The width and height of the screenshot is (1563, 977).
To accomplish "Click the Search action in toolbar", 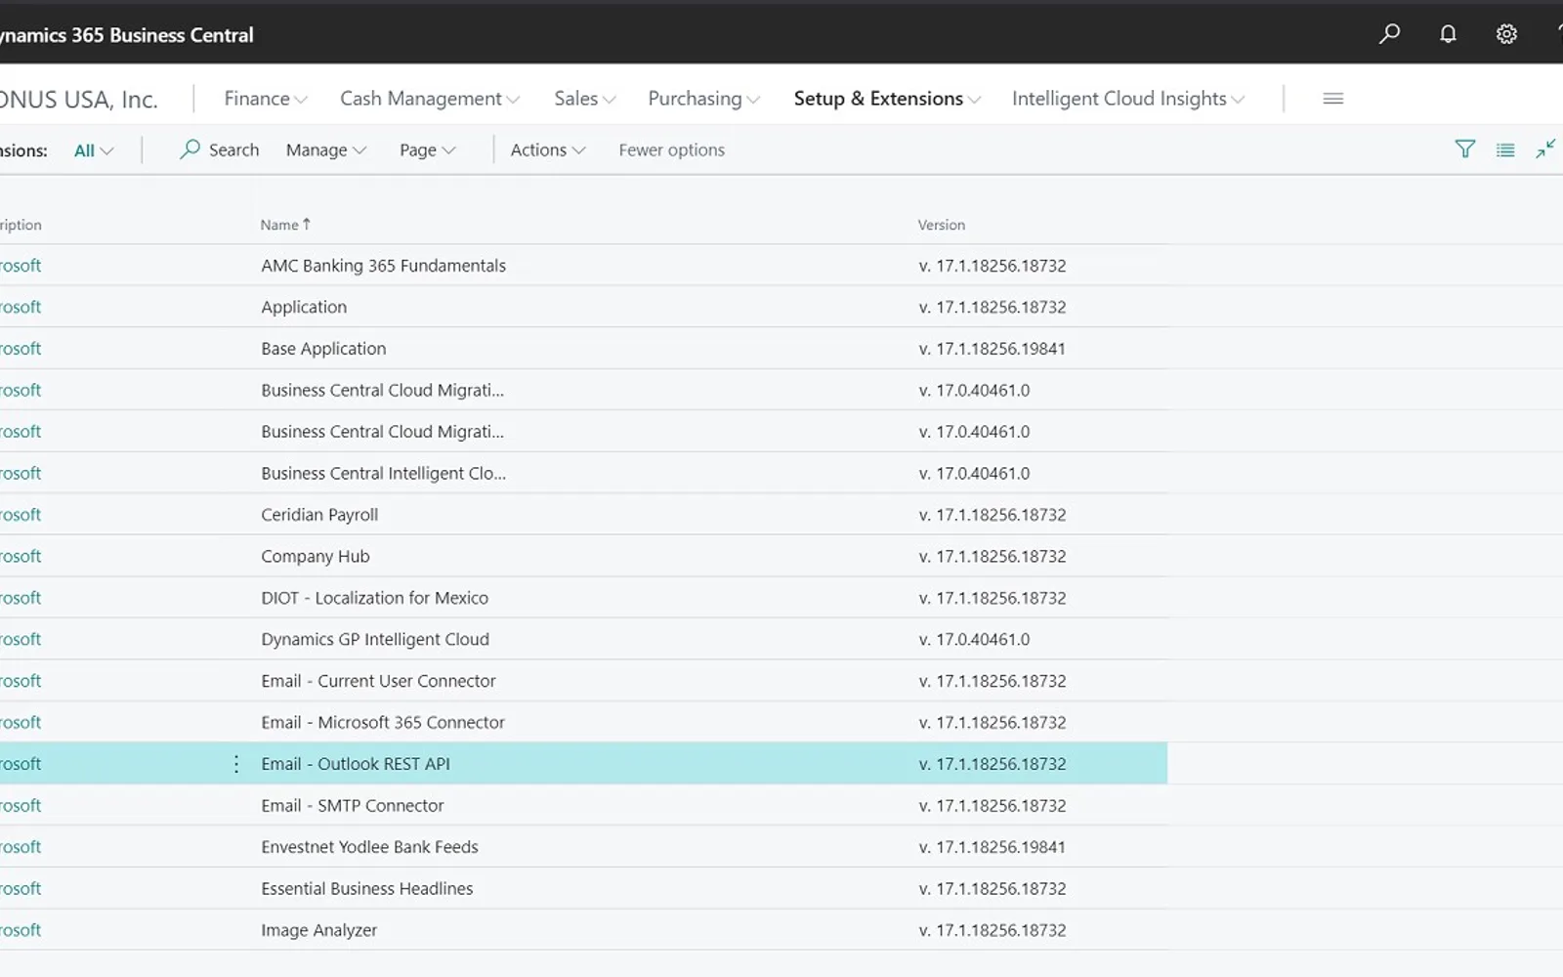I will pyautogui.click(x=220, y=149).
